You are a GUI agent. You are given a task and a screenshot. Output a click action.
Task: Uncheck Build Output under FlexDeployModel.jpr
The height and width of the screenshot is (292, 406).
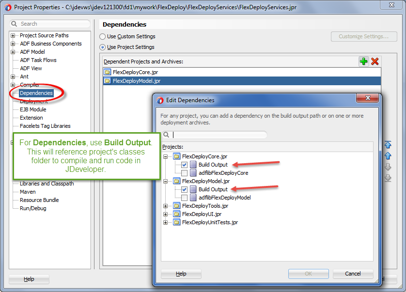click(x=185, y=189)
